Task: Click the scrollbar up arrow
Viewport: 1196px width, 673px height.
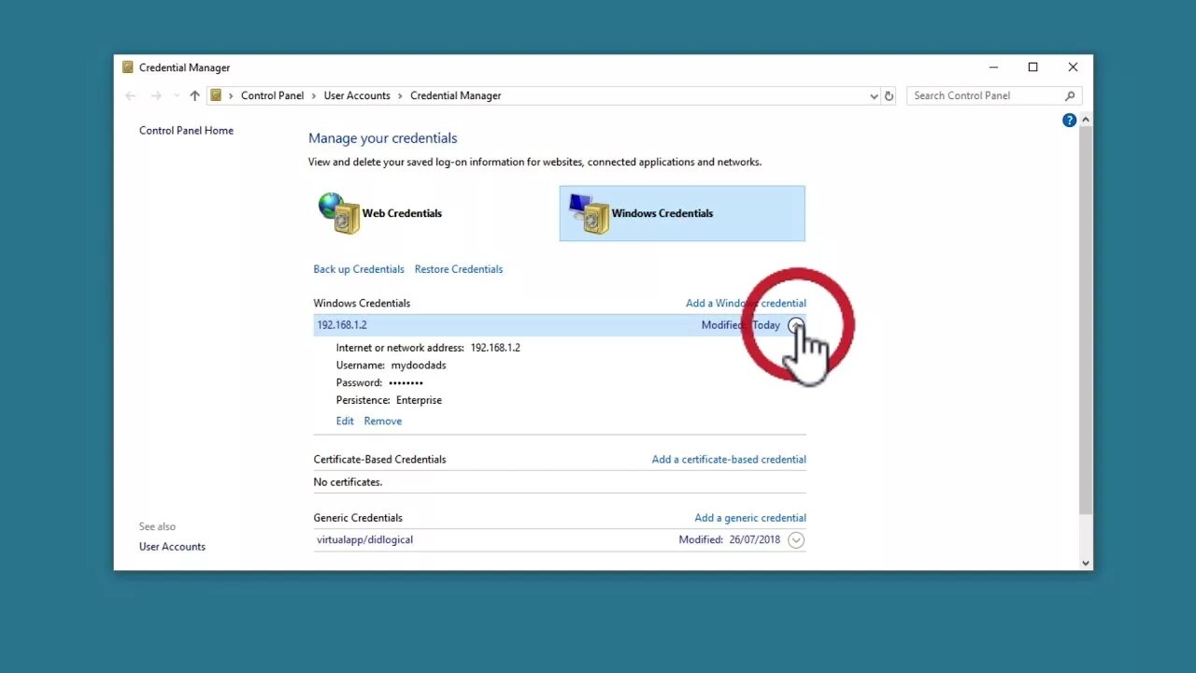Action: click(1085, 120)
